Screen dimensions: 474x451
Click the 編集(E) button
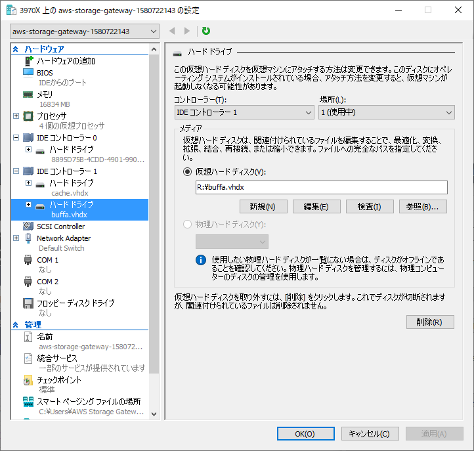(316, 206)
